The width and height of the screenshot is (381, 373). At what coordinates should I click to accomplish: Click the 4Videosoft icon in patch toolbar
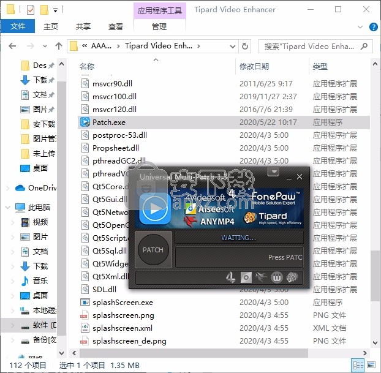230,277
